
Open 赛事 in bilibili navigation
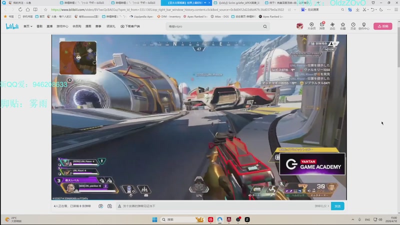point(98,26)
